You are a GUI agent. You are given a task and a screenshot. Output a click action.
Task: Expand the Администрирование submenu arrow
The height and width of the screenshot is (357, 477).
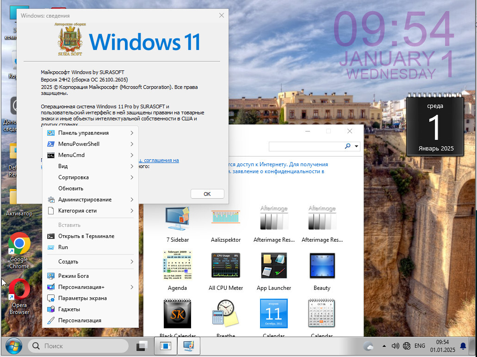click(x=132, y=200)
